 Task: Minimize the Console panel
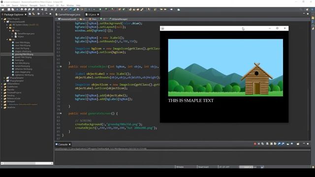pos(304,144)
